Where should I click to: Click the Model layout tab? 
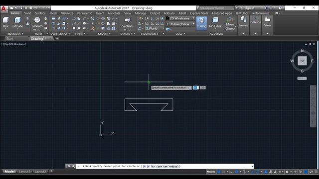9,172
